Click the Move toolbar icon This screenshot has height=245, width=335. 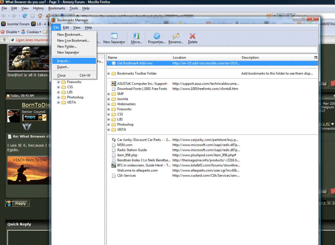(136, 36)
